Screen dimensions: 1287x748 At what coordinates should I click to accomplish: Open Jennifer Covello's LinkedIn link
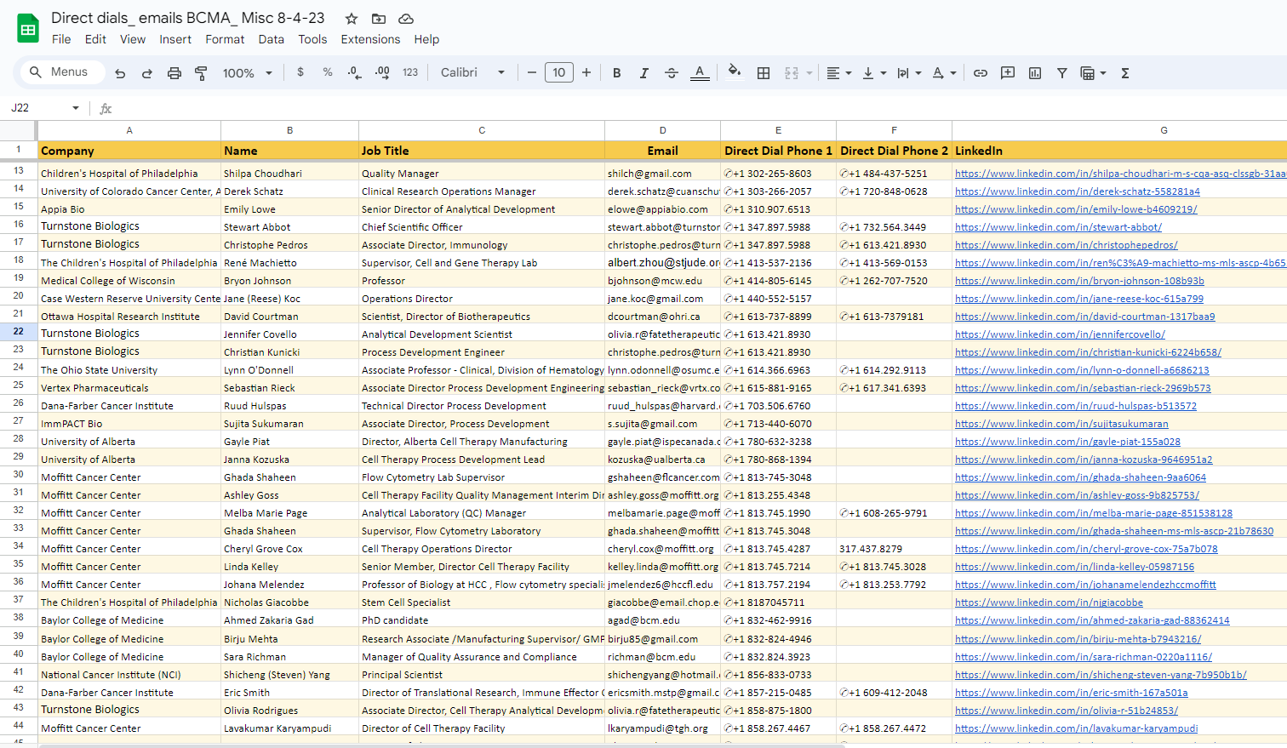(x=1060, y=334)
